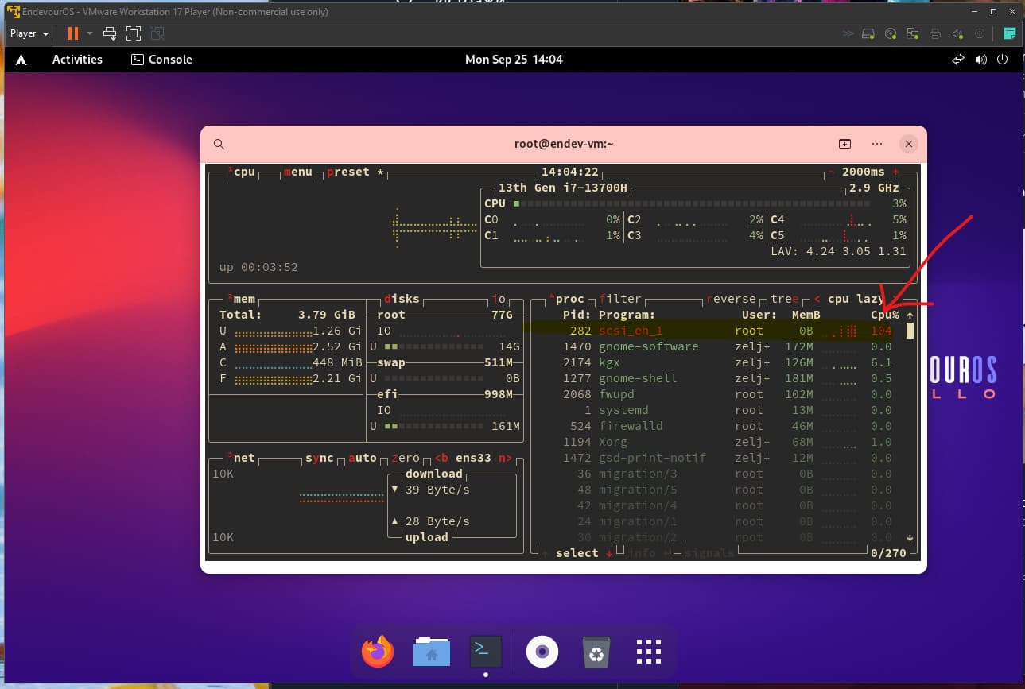Open the terminal three-dots menu

[877, 144]
